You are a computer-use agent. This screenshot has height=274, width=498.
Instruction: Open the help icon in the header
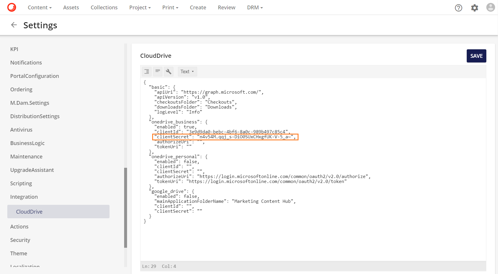[458, 8]
